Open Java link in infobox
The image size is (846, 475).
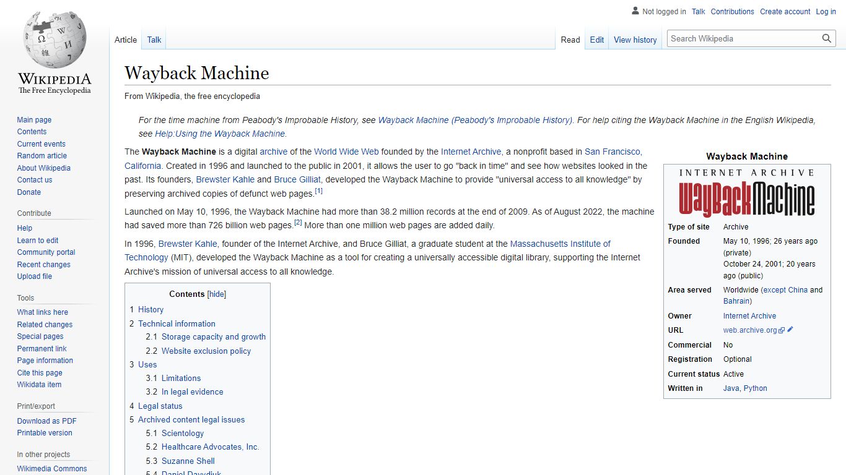tap(731, 388)
